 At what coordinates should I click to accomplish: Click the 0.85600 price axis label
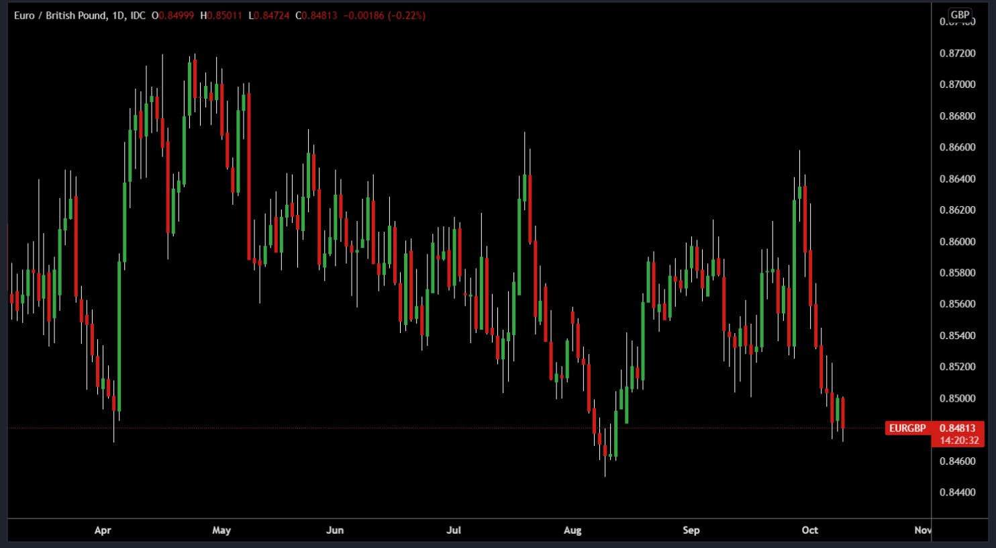click(x=958, y=304)
